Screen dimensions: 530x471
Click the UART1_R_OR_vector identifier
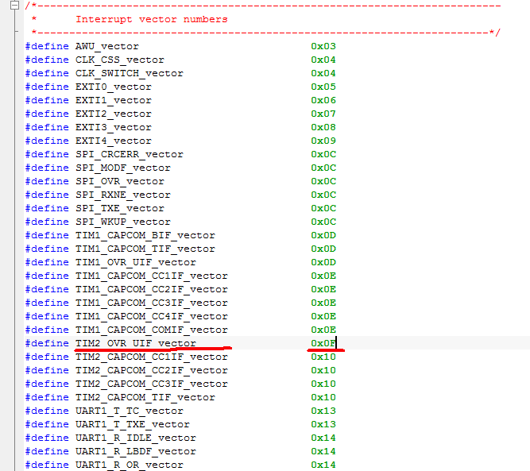(x=129, y=465)
